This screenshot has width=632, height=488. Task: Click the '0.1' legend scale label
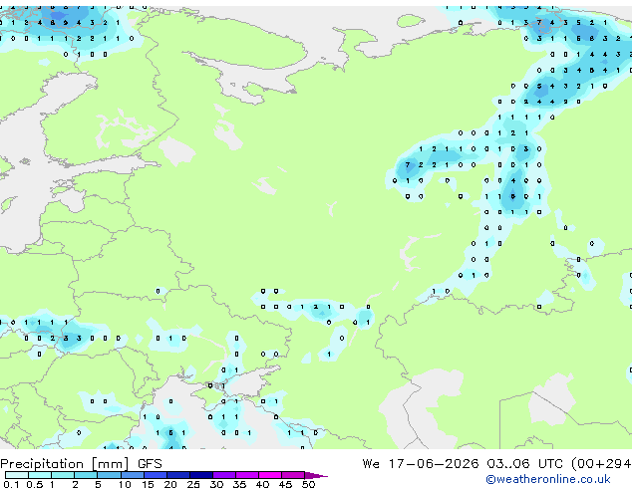[11, 484]
